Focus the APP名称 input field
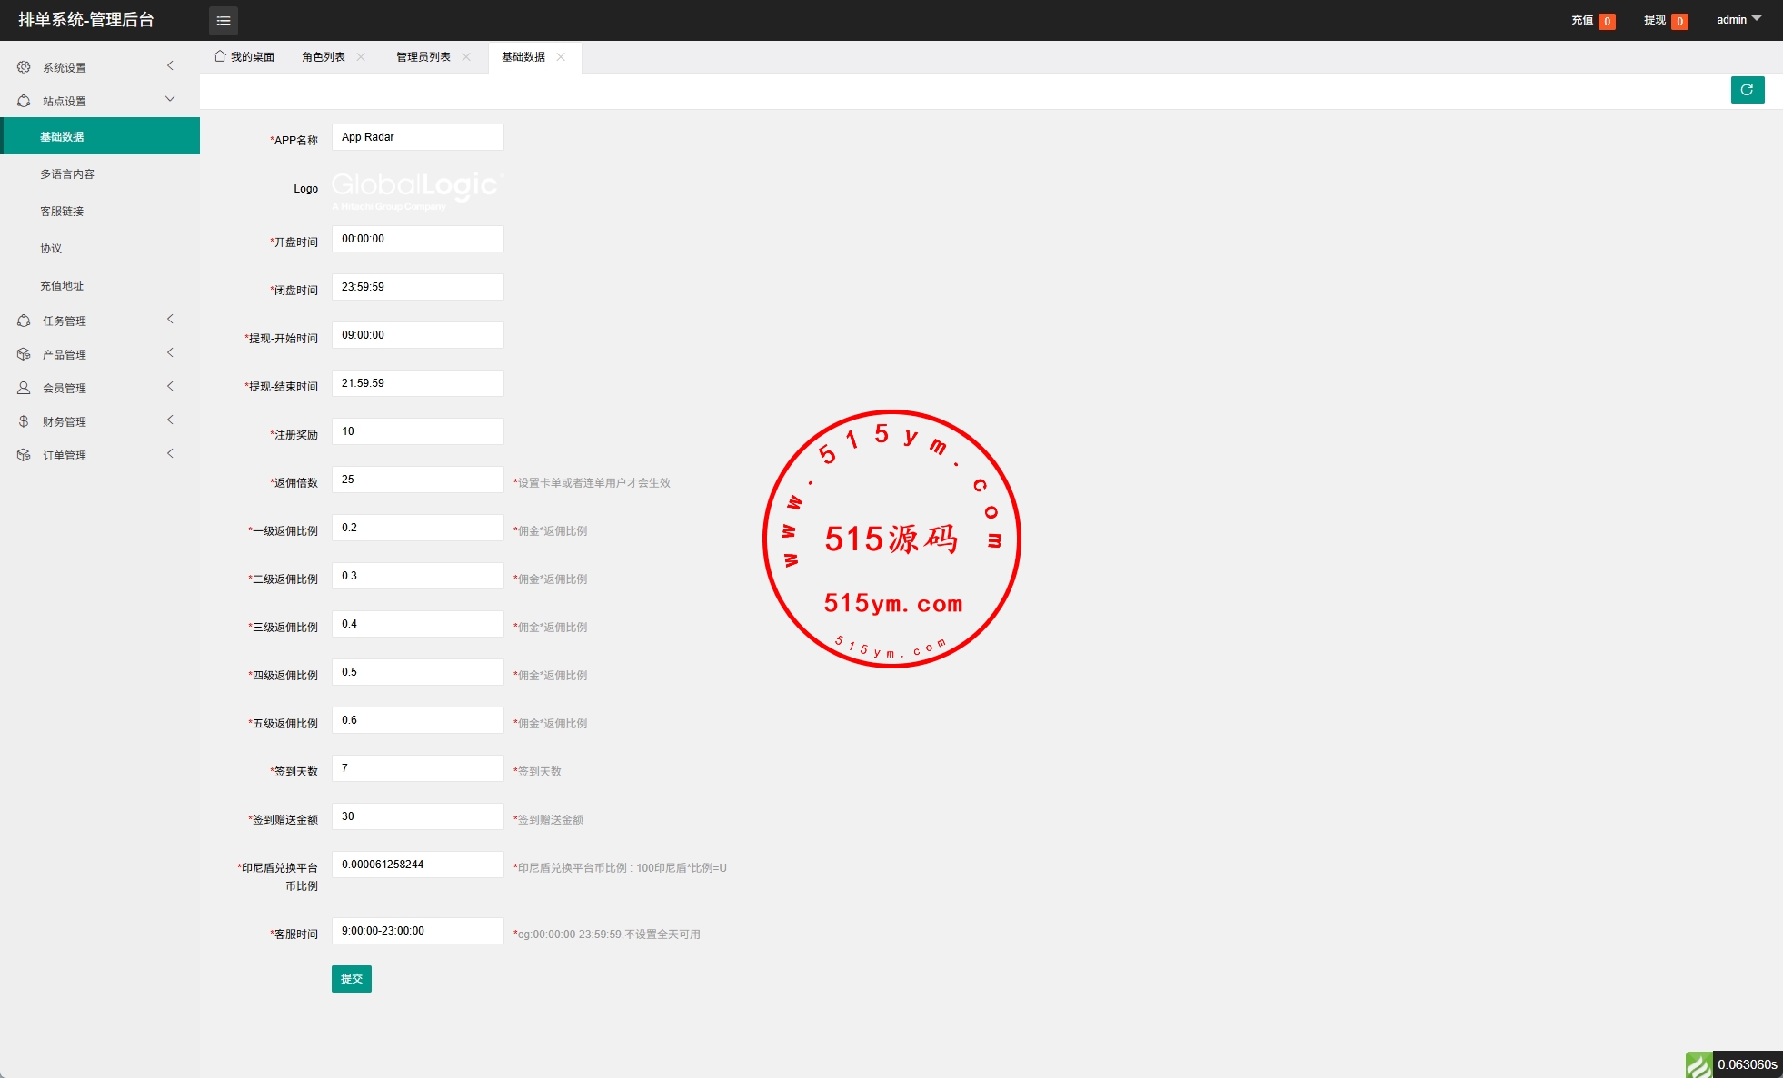 (417, 137)
